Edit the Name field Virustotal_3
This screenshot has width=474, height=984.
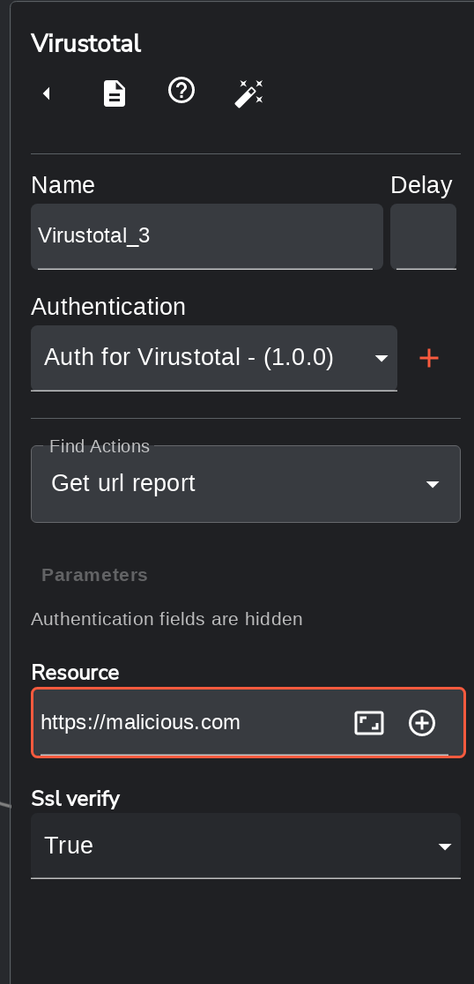point(207,236)
